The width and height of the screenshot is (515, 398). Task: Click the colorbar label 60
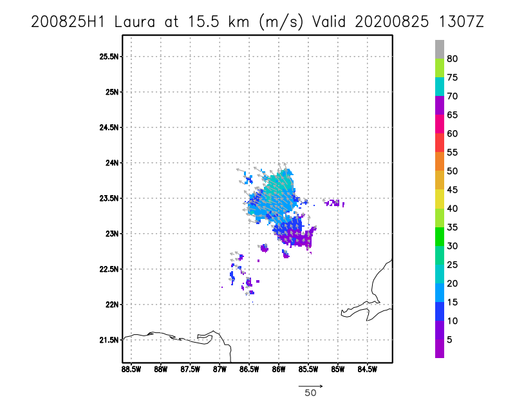coord(453,134)
